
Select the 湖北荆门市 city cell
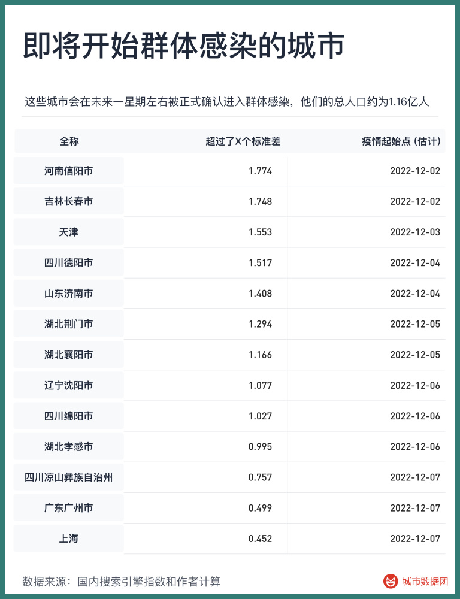[69, 324]
